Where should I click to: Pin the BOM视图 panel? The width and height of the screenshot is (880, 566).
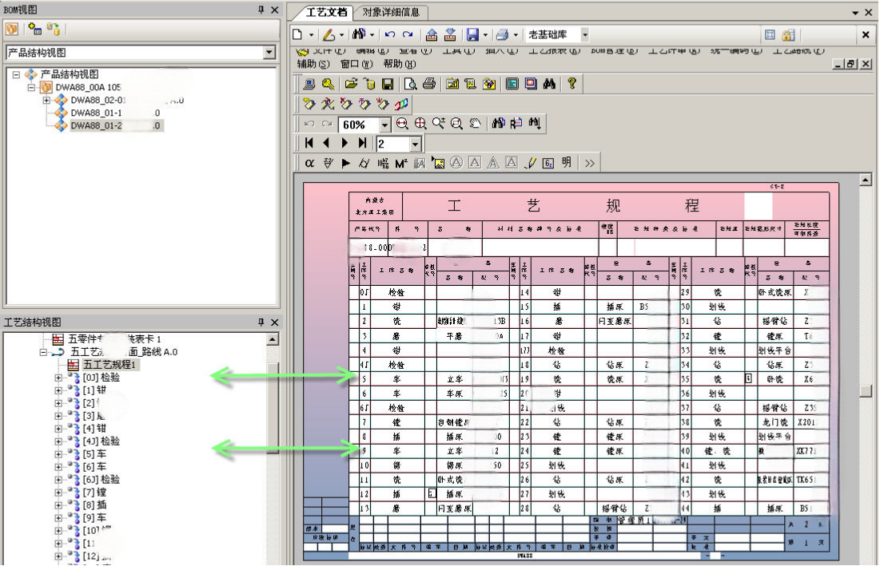click(x=261, y=10)
